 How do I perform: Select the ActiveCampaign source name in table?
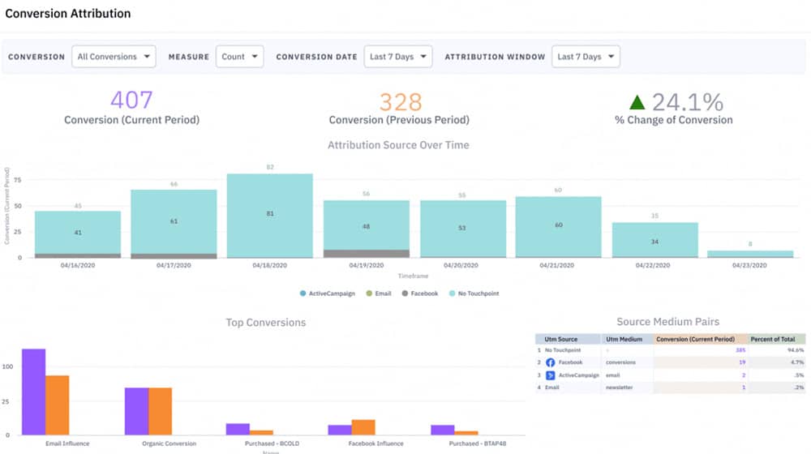click(579, 375)
